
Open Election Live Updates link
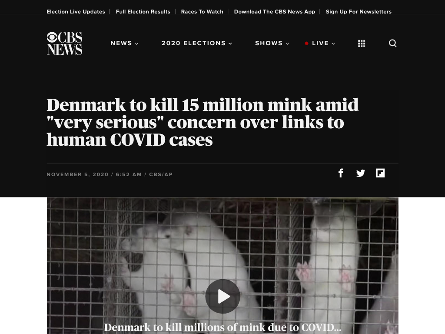tap(76, 12)
